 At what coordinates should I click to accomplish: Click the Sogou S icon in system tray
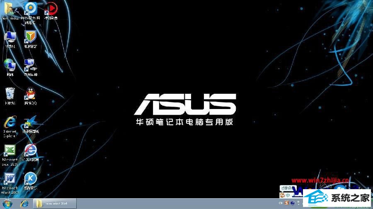tap(287, 203)
